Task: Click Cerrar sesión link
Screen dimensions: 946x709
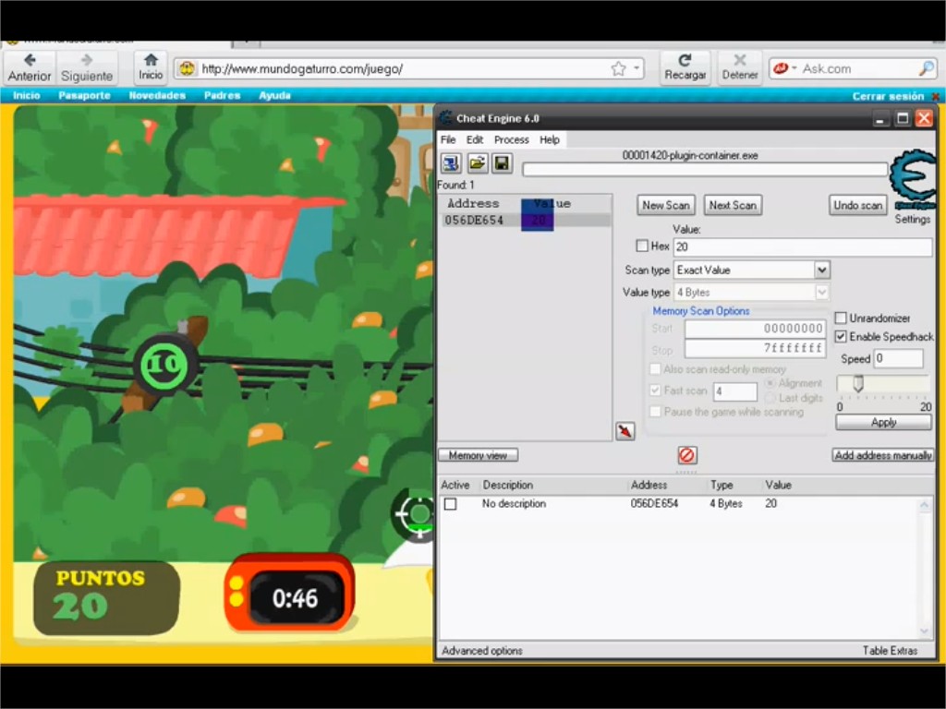Action: pos(888,96)
